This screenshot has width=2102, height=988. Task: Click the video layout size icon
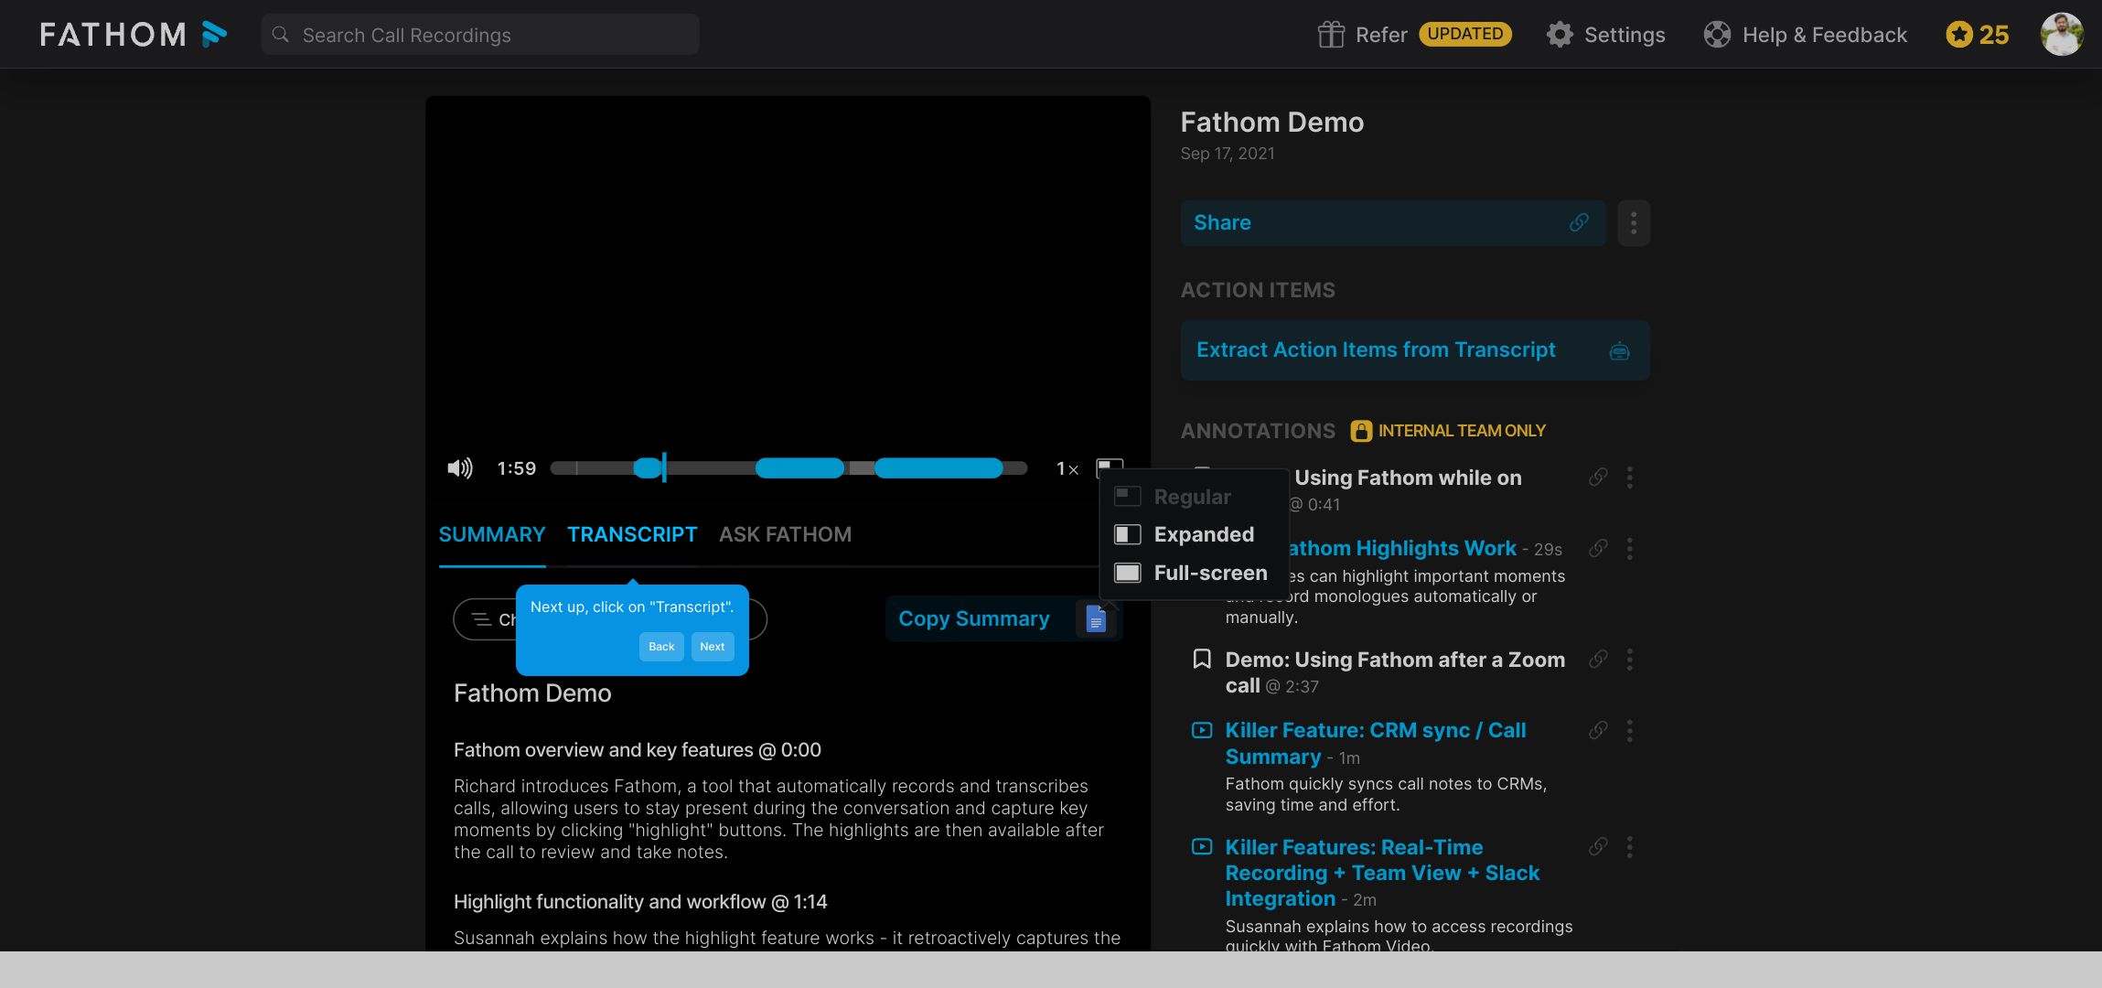pyautogui.click(x=1110, y=467)
